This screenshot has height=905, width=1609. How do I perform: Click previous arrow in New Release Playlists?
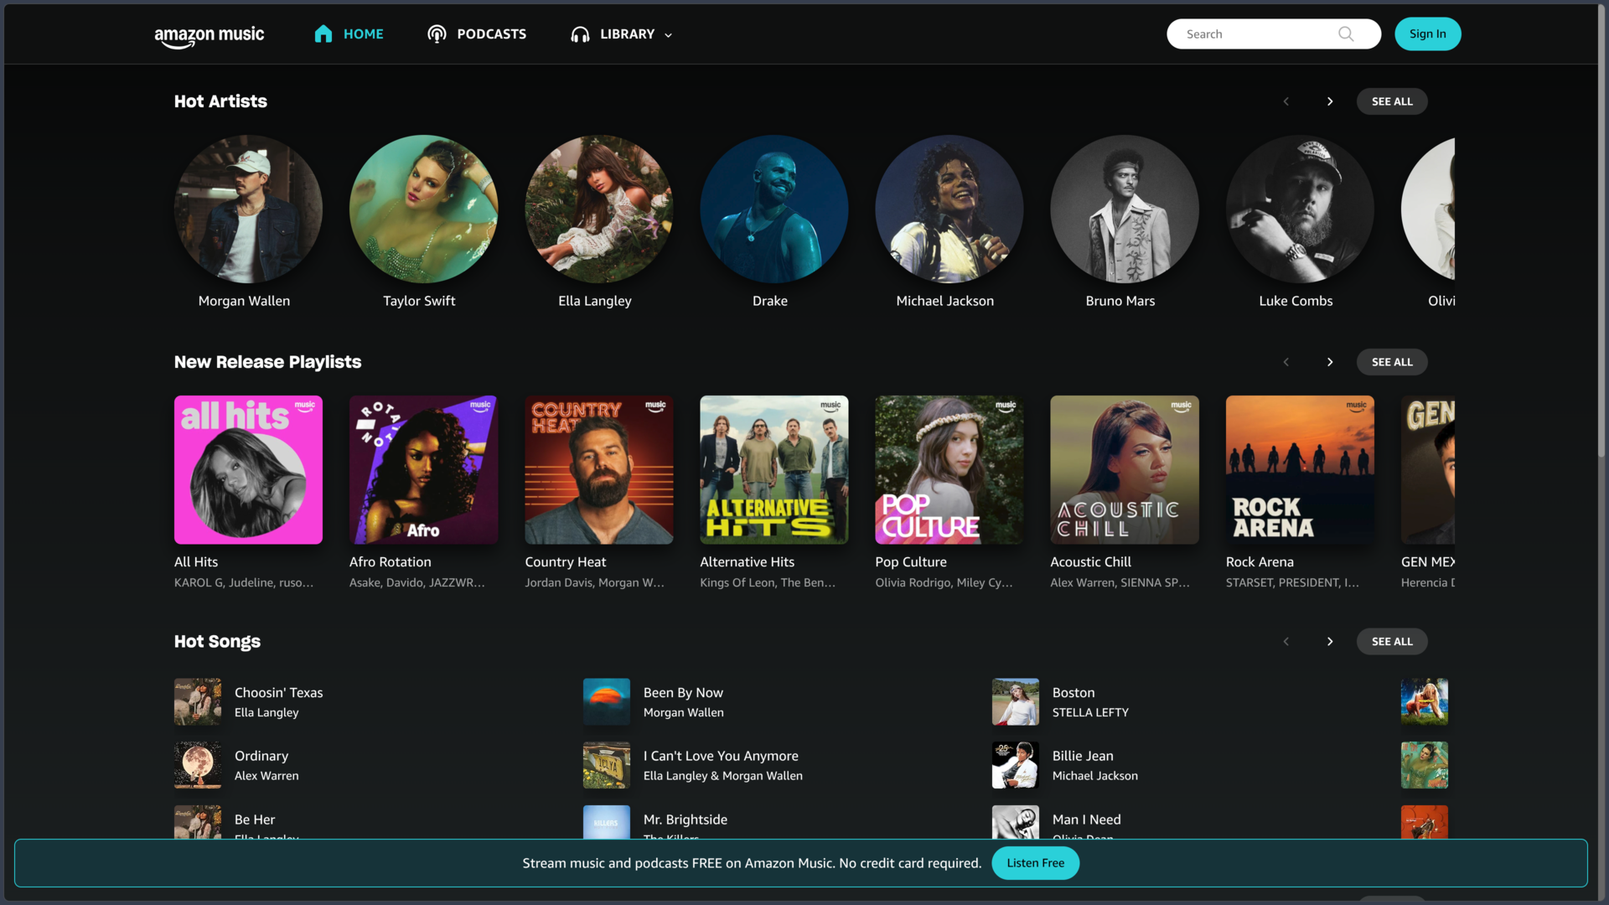pyautogui.click(x=1286, y=362)
